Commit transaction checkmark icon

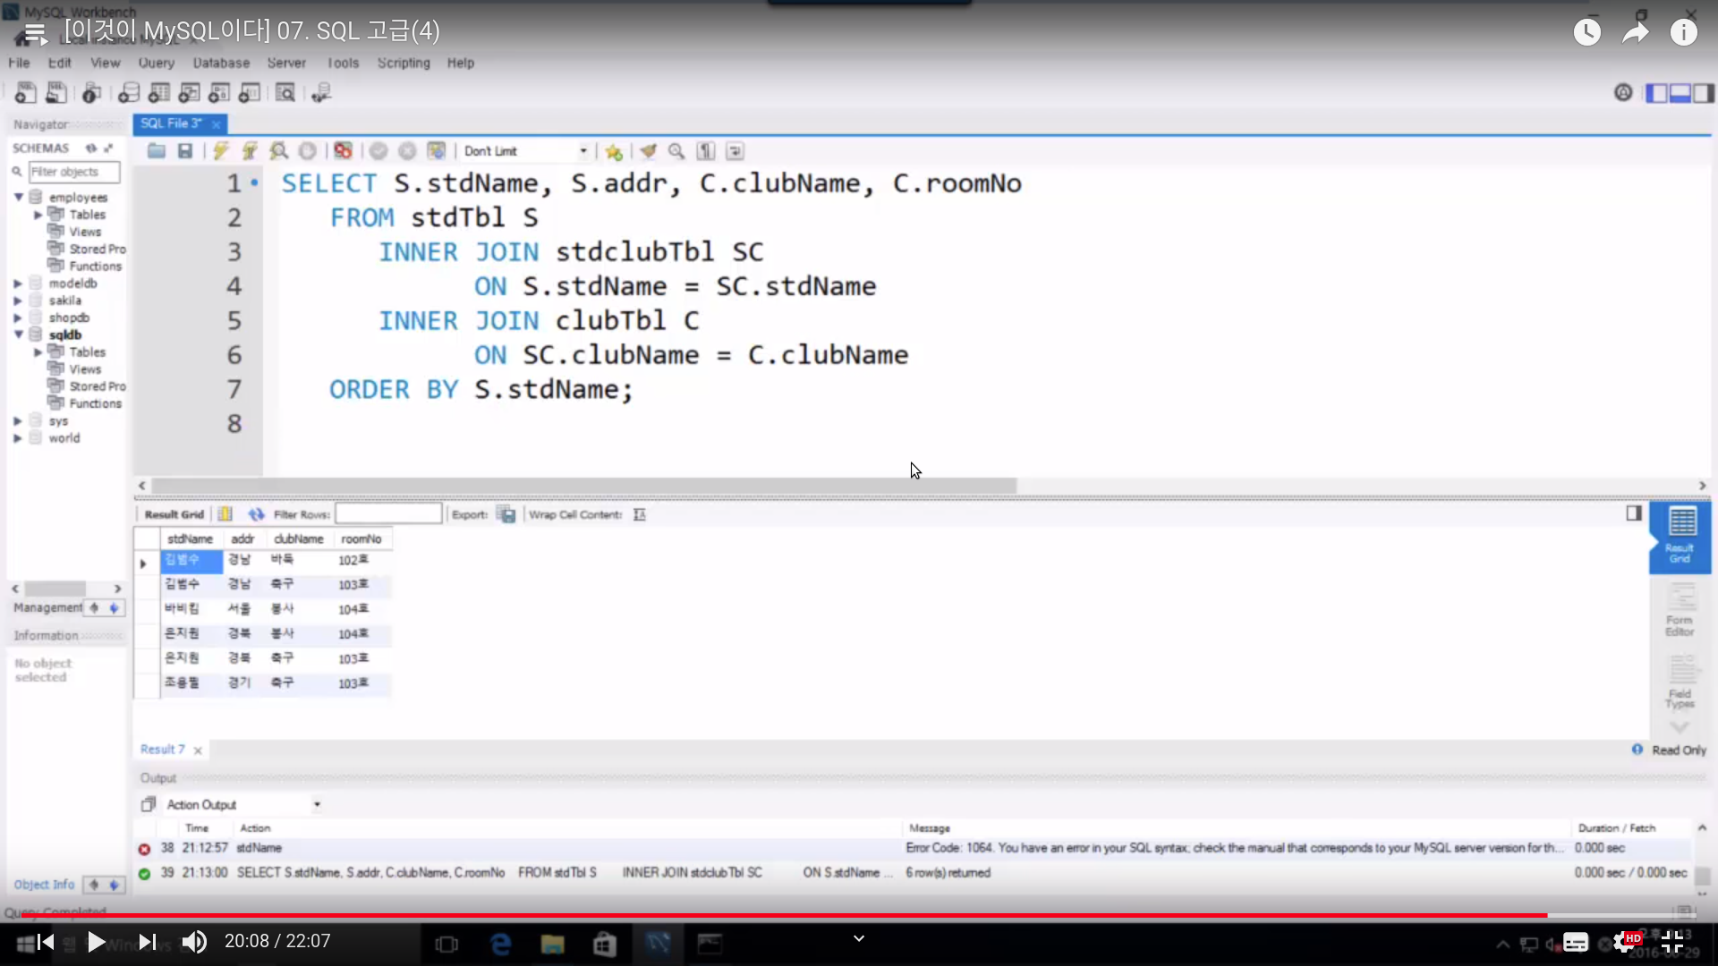[378, 151]
